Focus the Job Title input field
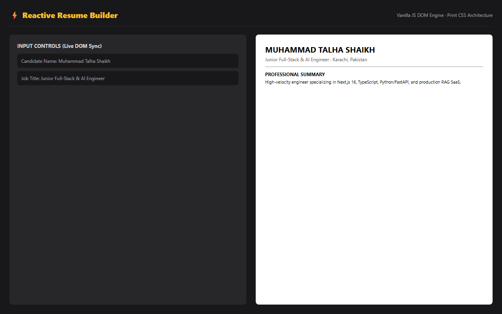 (x=128, y=78)
